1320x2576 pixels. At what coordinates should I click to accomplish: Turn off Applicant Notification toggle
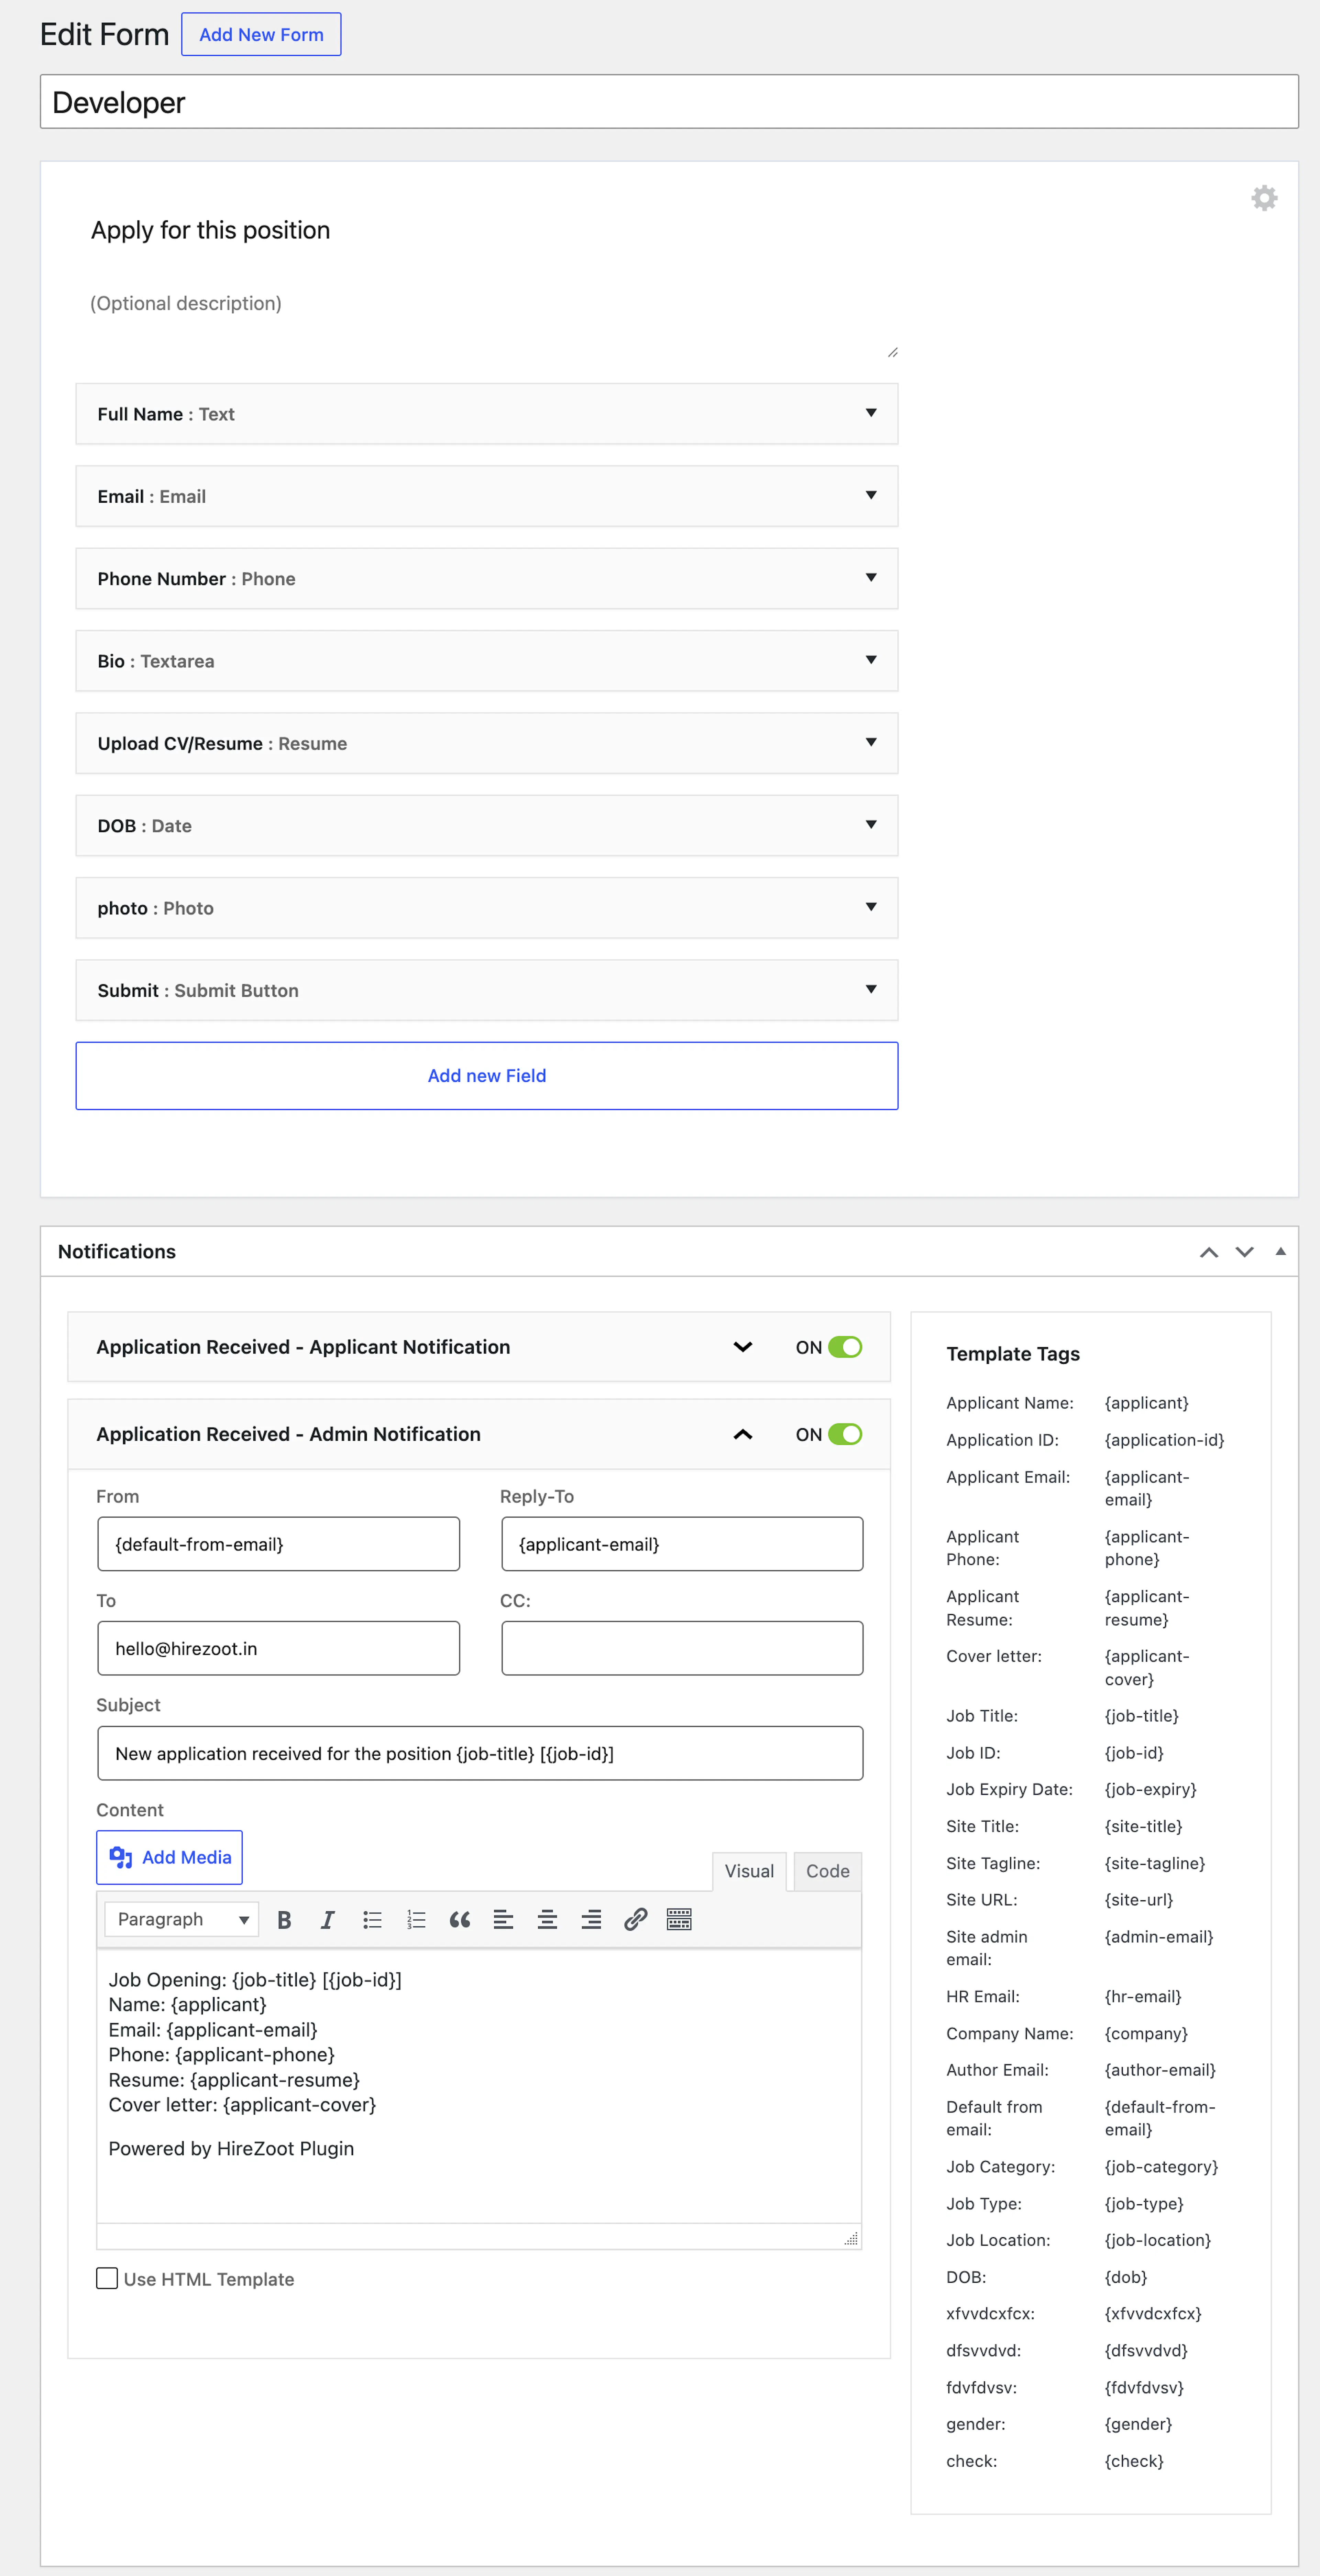pos(845,1347)
